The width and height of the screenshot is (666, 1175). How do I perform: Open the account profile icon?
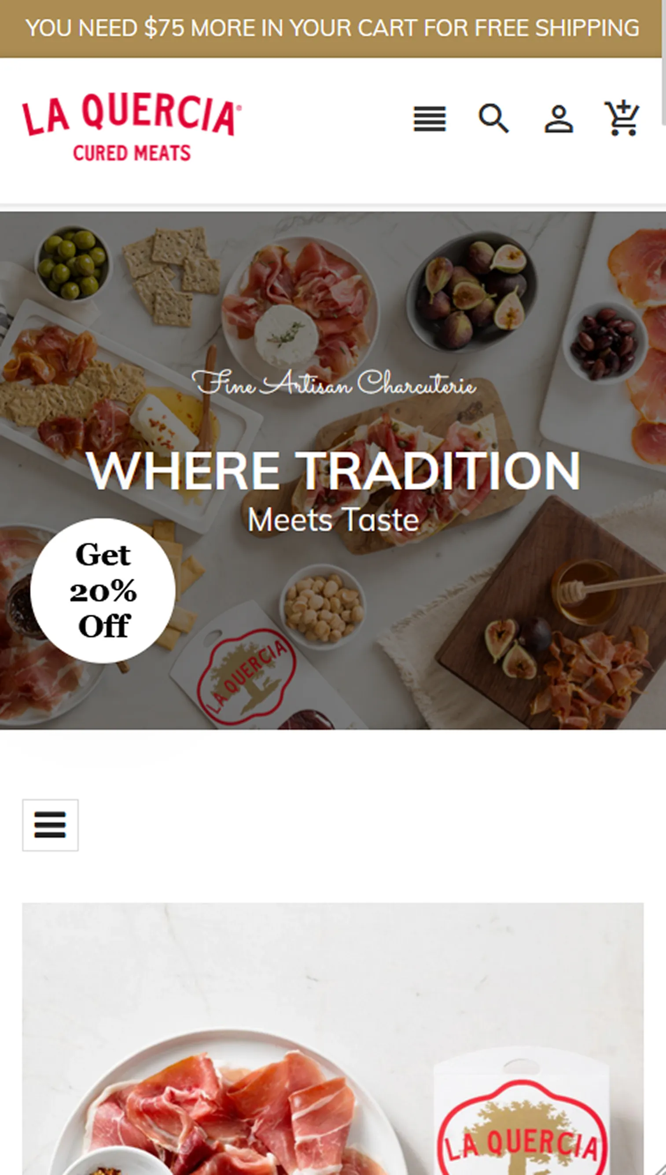pyautogui.click(x=559, y=119)
